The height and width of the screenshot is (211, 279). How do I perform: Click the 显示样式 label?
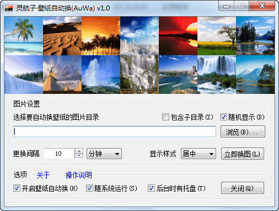[x=163, y=154]
